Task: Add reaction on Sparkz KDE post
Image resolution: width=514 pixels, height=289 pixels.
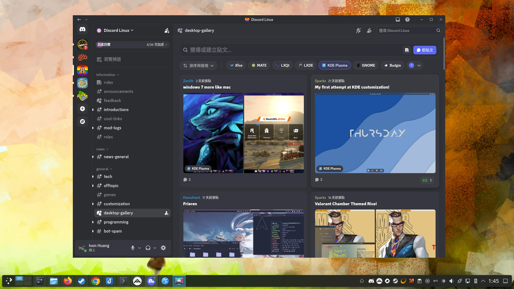Action: 427,180
